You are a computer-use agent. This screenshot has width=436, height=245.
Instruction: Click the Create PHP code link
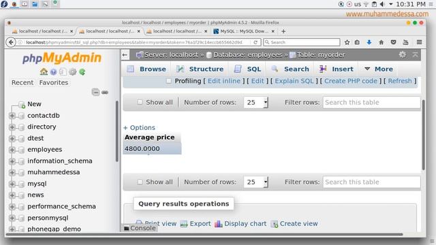(x=351, y=81)
